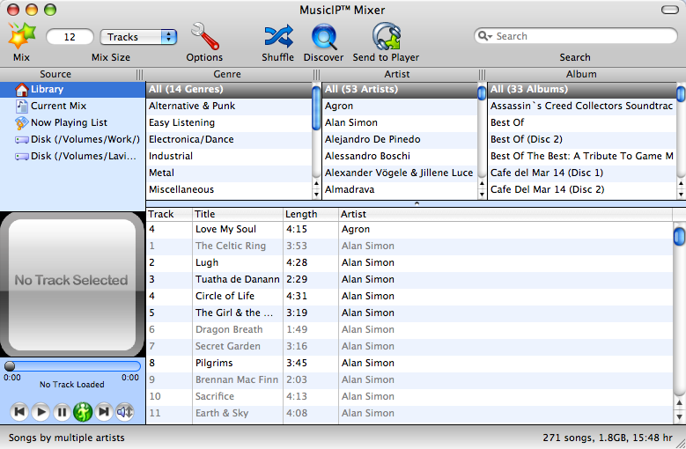Click Artist list scroll down arrow

482,194
